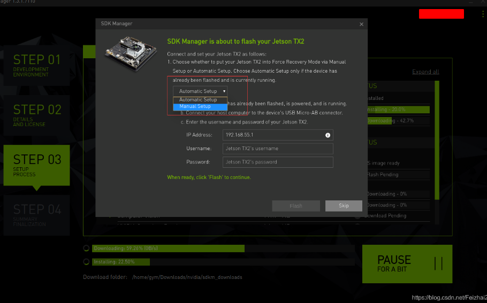The image size is (487, 303).
Task: Click the Installing progress status circle icon
Action: 86,262
